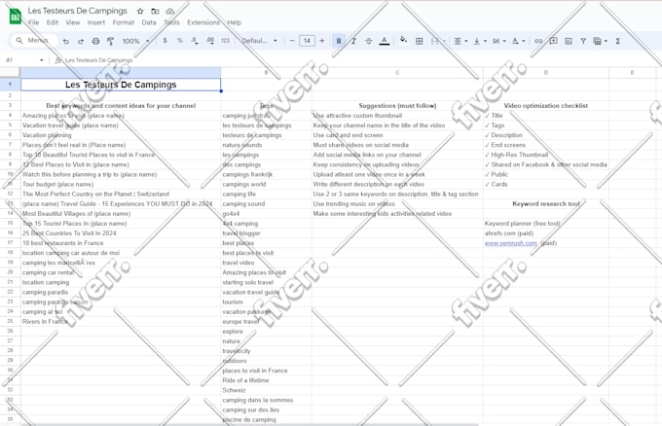Open the Move to folder icon
Viewport: 662px width, 426px height.
coord(155,12)
